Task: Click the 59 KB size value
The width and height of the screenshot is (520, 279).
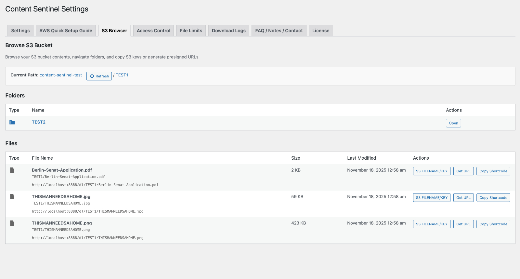Action: (x=297, y=197)
